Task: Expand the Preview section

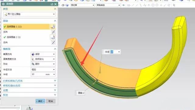Action: [30, 95]
